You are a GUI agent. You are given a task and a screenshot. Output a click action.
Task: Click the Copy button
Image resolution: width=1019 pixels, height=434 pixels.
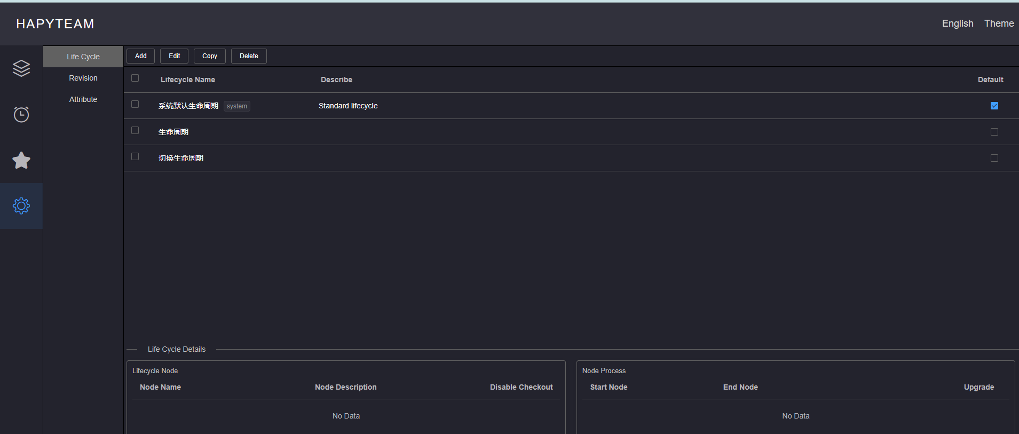(x=210, y=56)
